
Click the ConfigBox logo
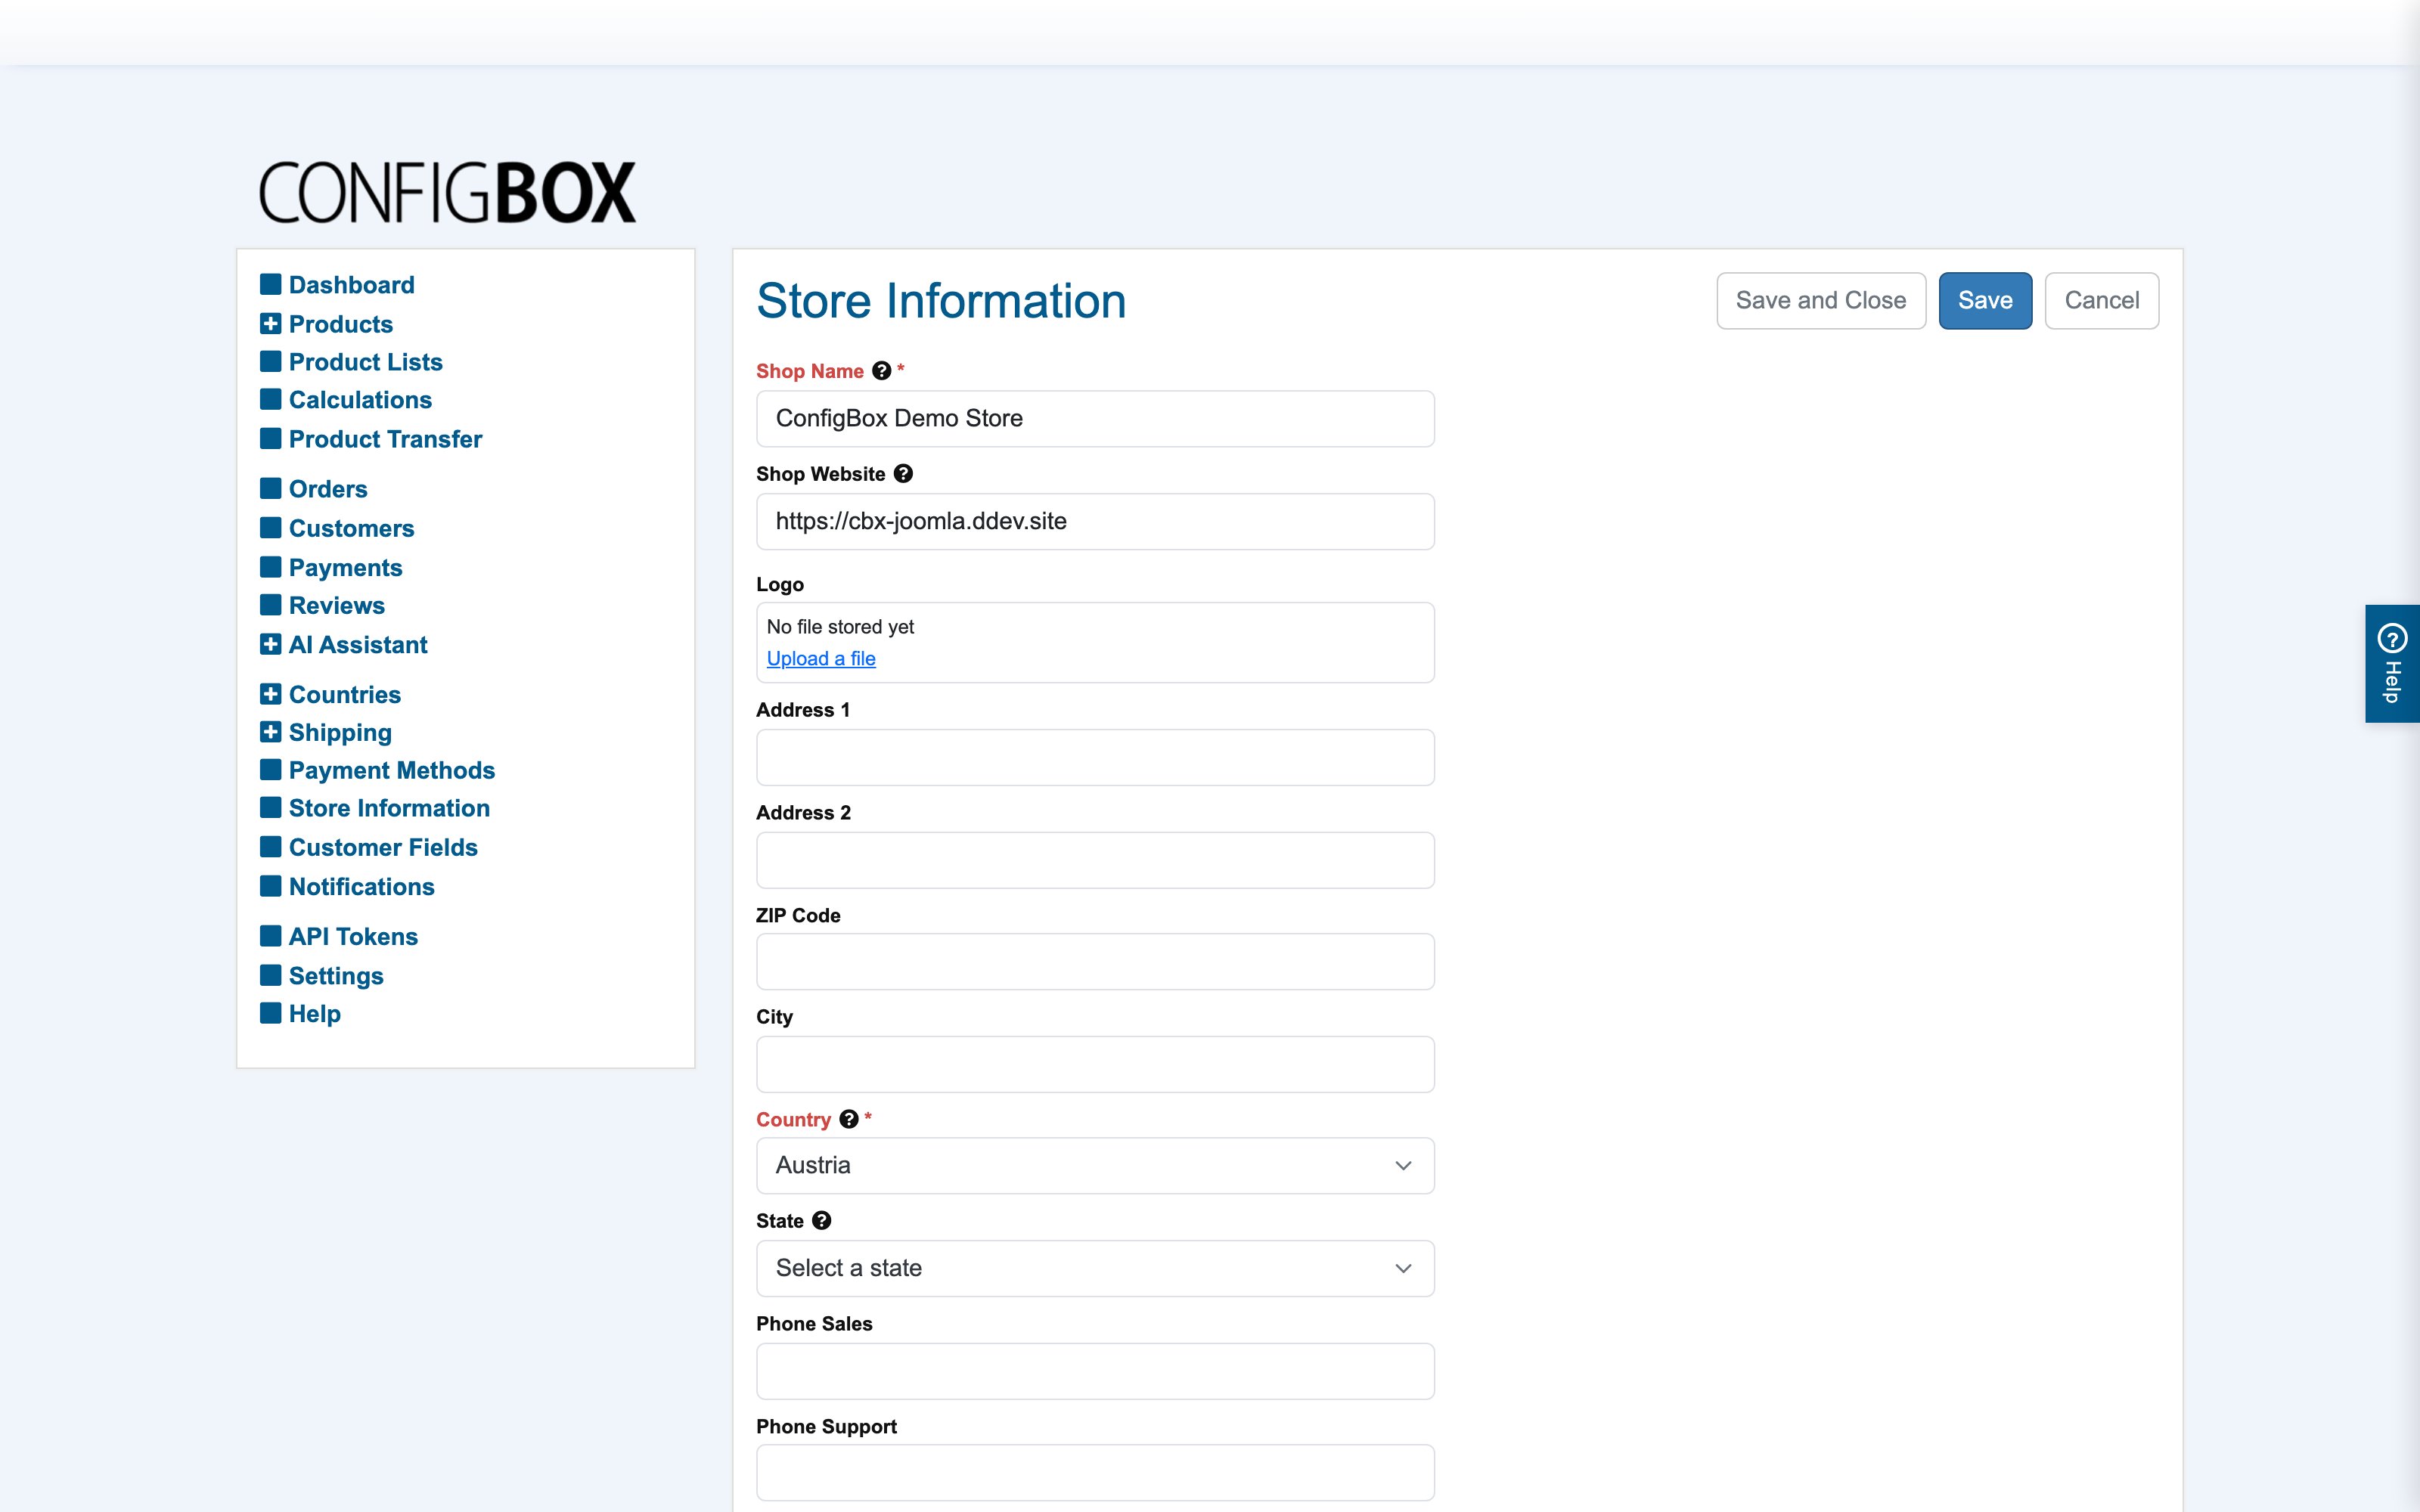tap(447, 192)
